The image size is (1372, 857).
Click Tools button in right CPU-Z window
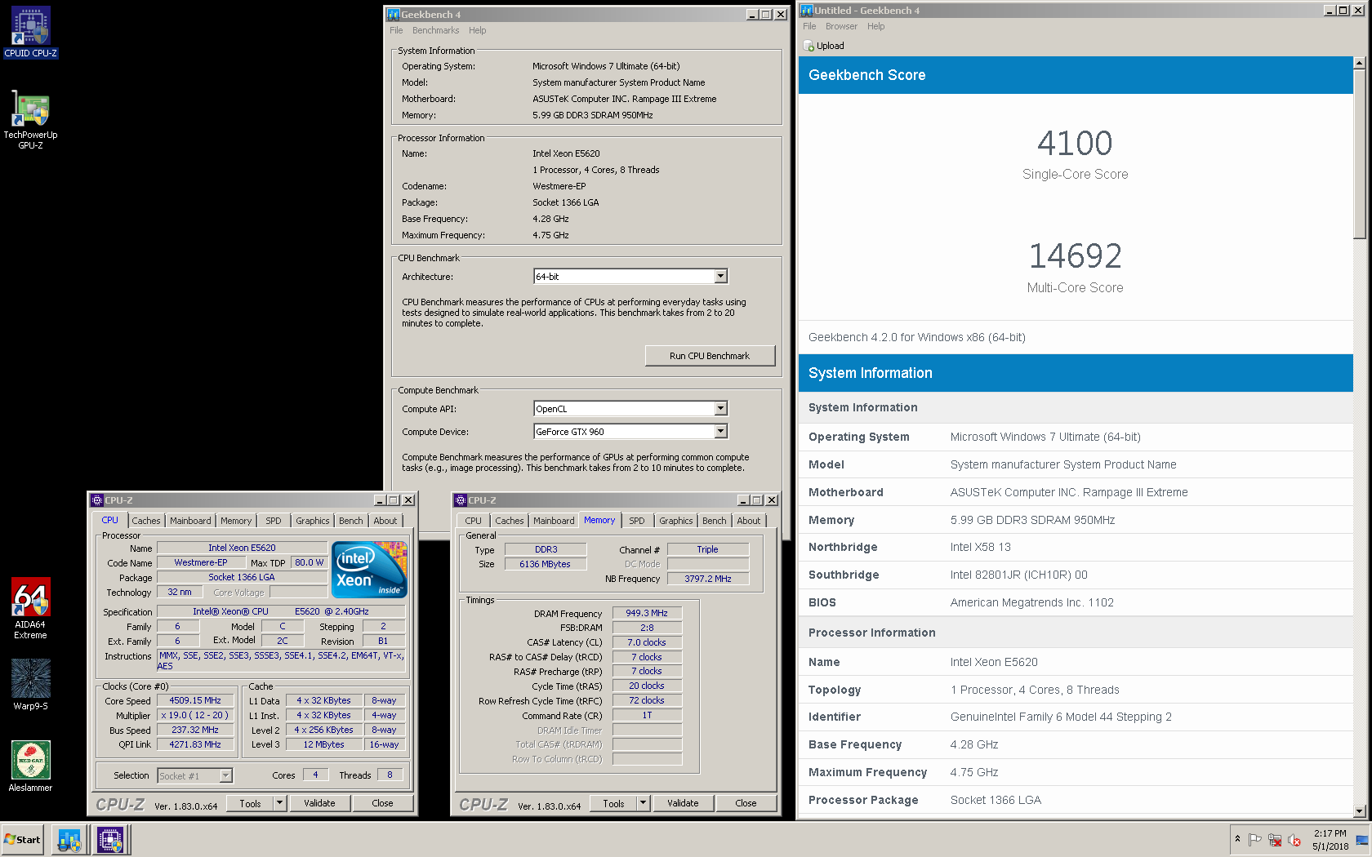(613, 803)
